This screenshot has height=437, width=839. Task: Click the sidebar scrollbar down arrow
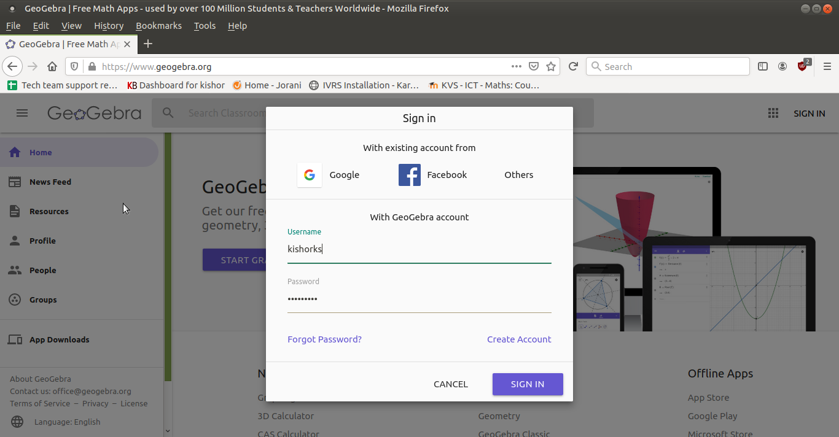pyautogui.click(x=168, y=431)
